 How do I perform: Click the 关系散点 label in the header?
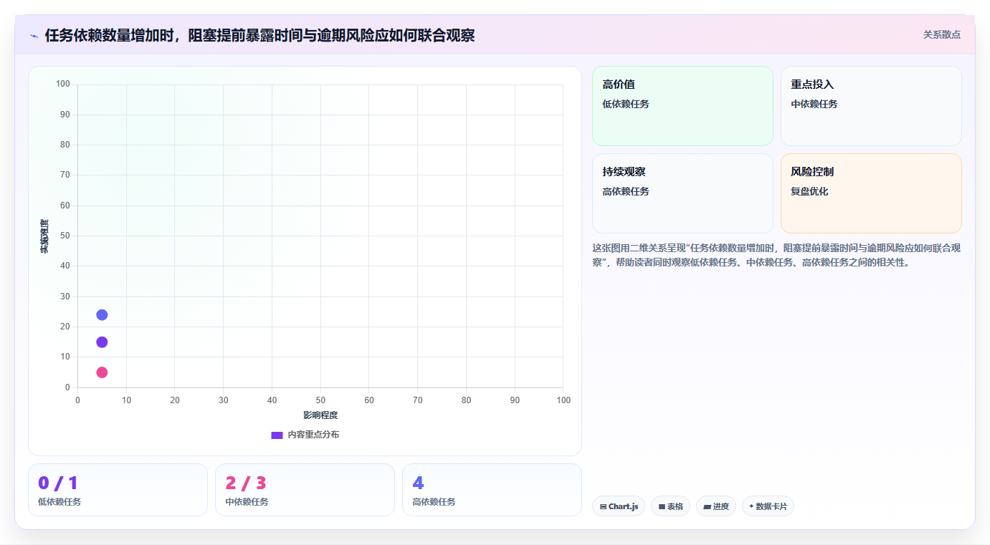click(941, 34)
